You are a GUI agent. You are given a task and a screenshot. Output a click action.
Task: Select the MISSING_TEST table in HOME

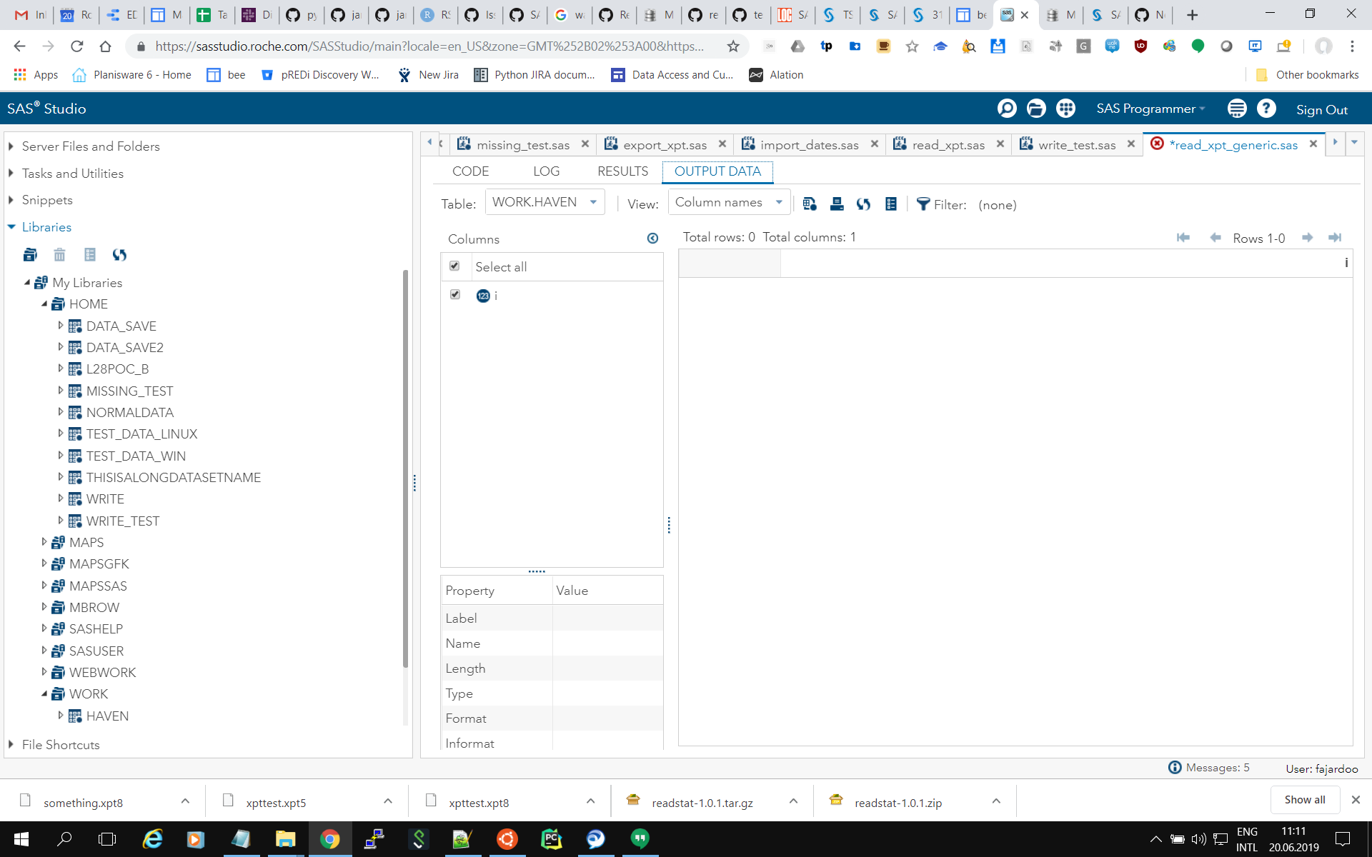point(129,391)
